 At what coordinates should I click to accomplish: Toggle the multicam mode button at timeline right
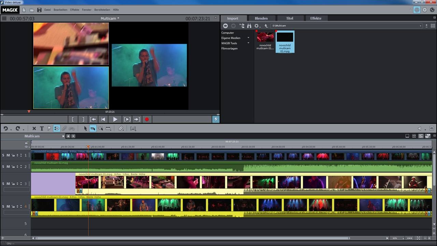tap(428, 136)
